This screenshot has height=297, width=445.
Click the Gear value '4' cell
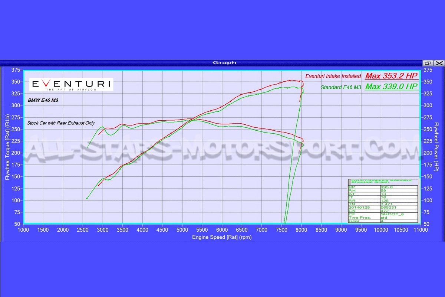(399, 221)
